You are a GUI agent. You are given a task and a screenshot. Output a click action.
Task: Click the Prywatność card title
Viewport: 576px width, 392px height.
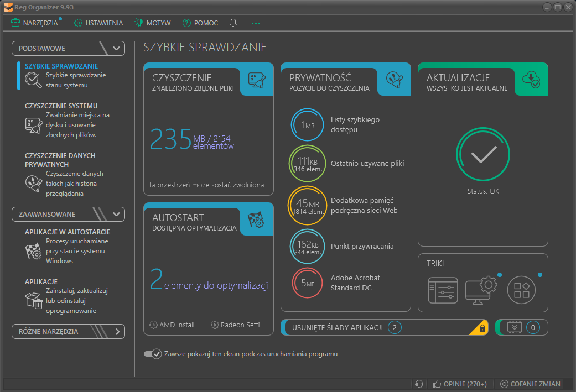320,78
